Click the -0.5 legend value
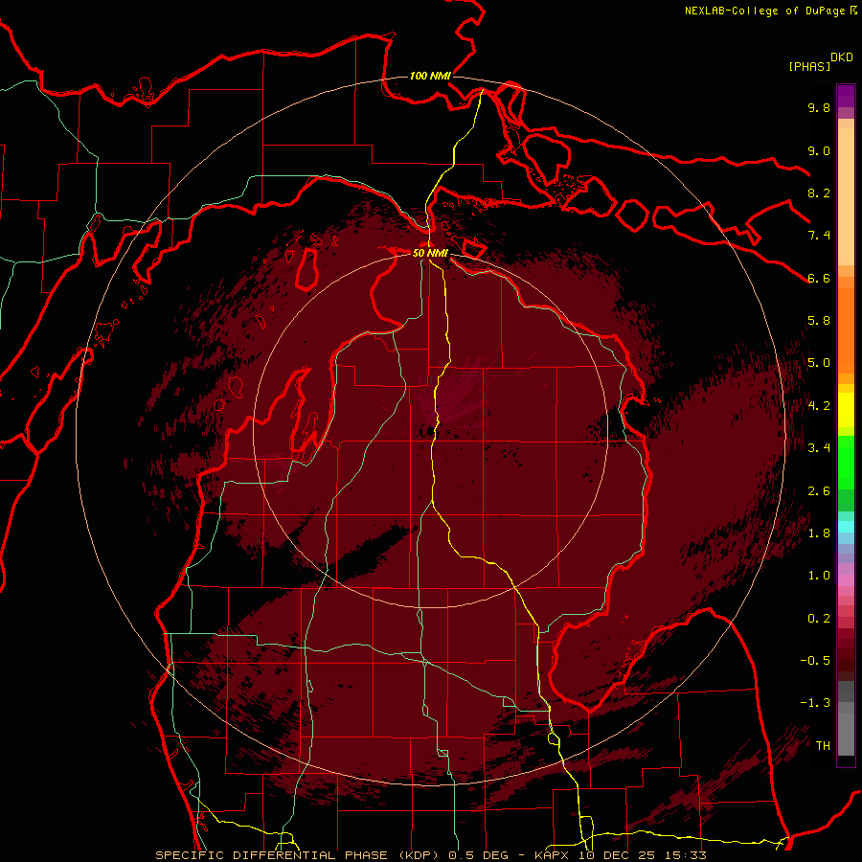Viewport: 862px width, 862px height. click(815, 661)
